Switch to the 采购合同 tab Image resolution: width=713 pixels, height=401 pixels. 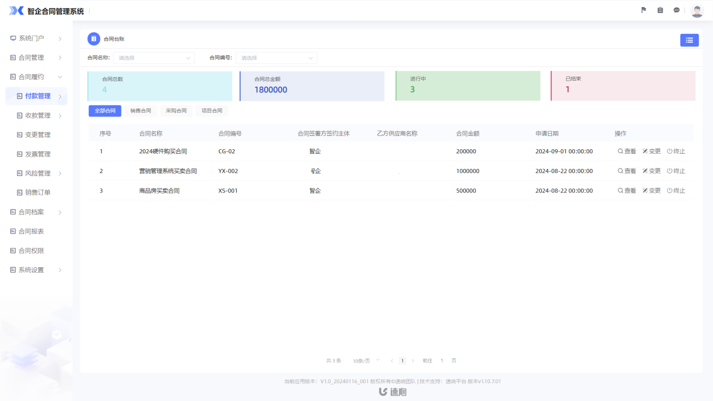pyautogui.click(x=176, y=111)
